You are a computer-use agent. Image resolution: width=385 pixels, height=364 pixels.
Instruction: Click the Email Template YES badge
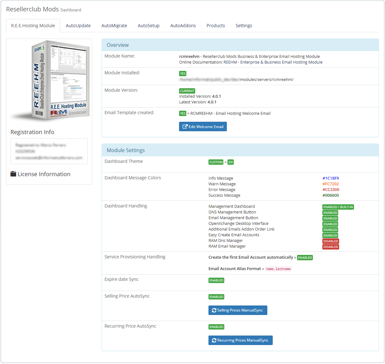click(183, 114)
